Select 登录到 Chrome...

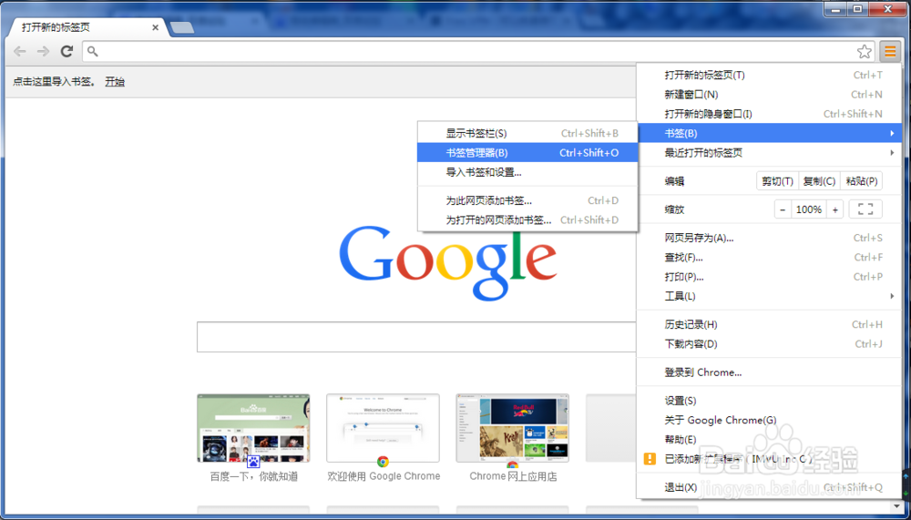[x=771, y=372]
